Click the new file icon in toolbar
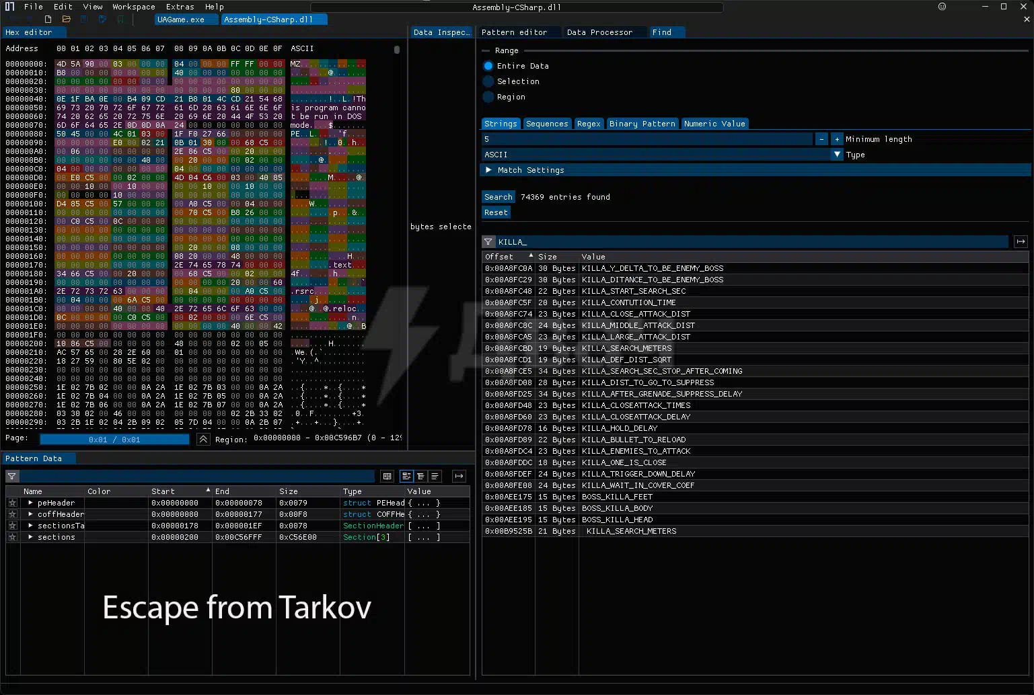 (x=48, y=19)
